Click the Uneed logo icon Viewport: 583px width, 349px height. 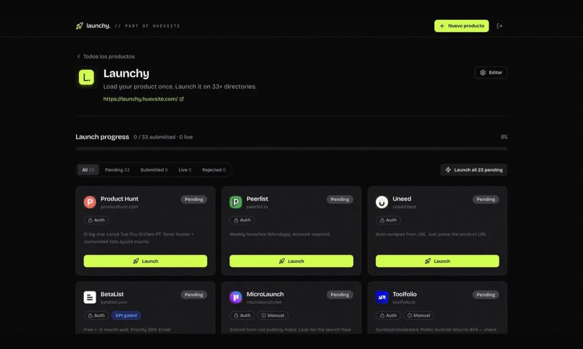[x=382, y=202]
